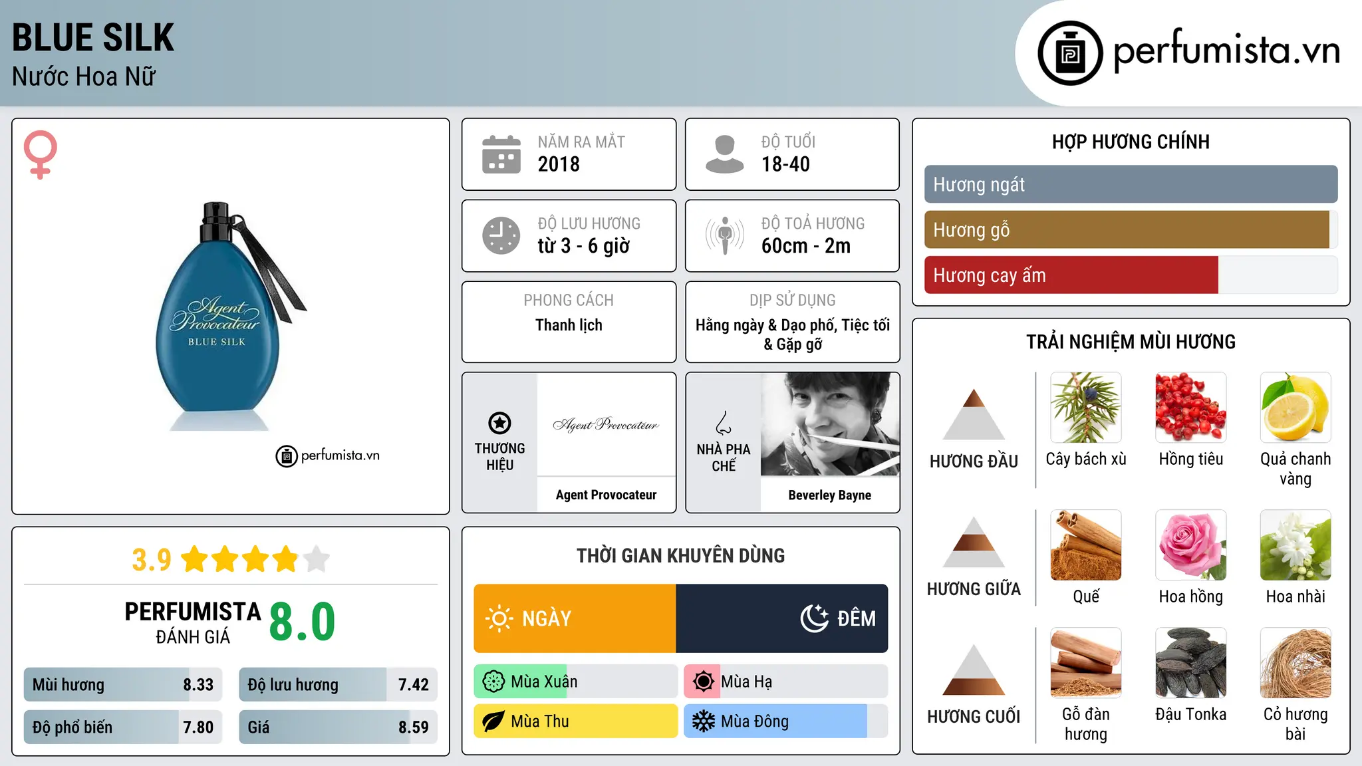
Task: Click the first yellow rating star
Action: (x=195, y=559)
